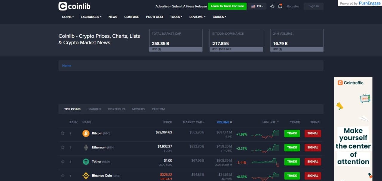Open the Tether 24h sparkline chart

(x=265, y=162)
